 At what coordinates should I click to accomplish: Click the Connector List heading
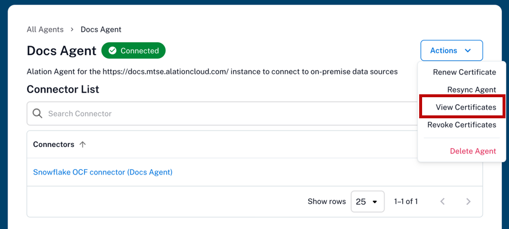pyautogui.click(x=63, y=89)
